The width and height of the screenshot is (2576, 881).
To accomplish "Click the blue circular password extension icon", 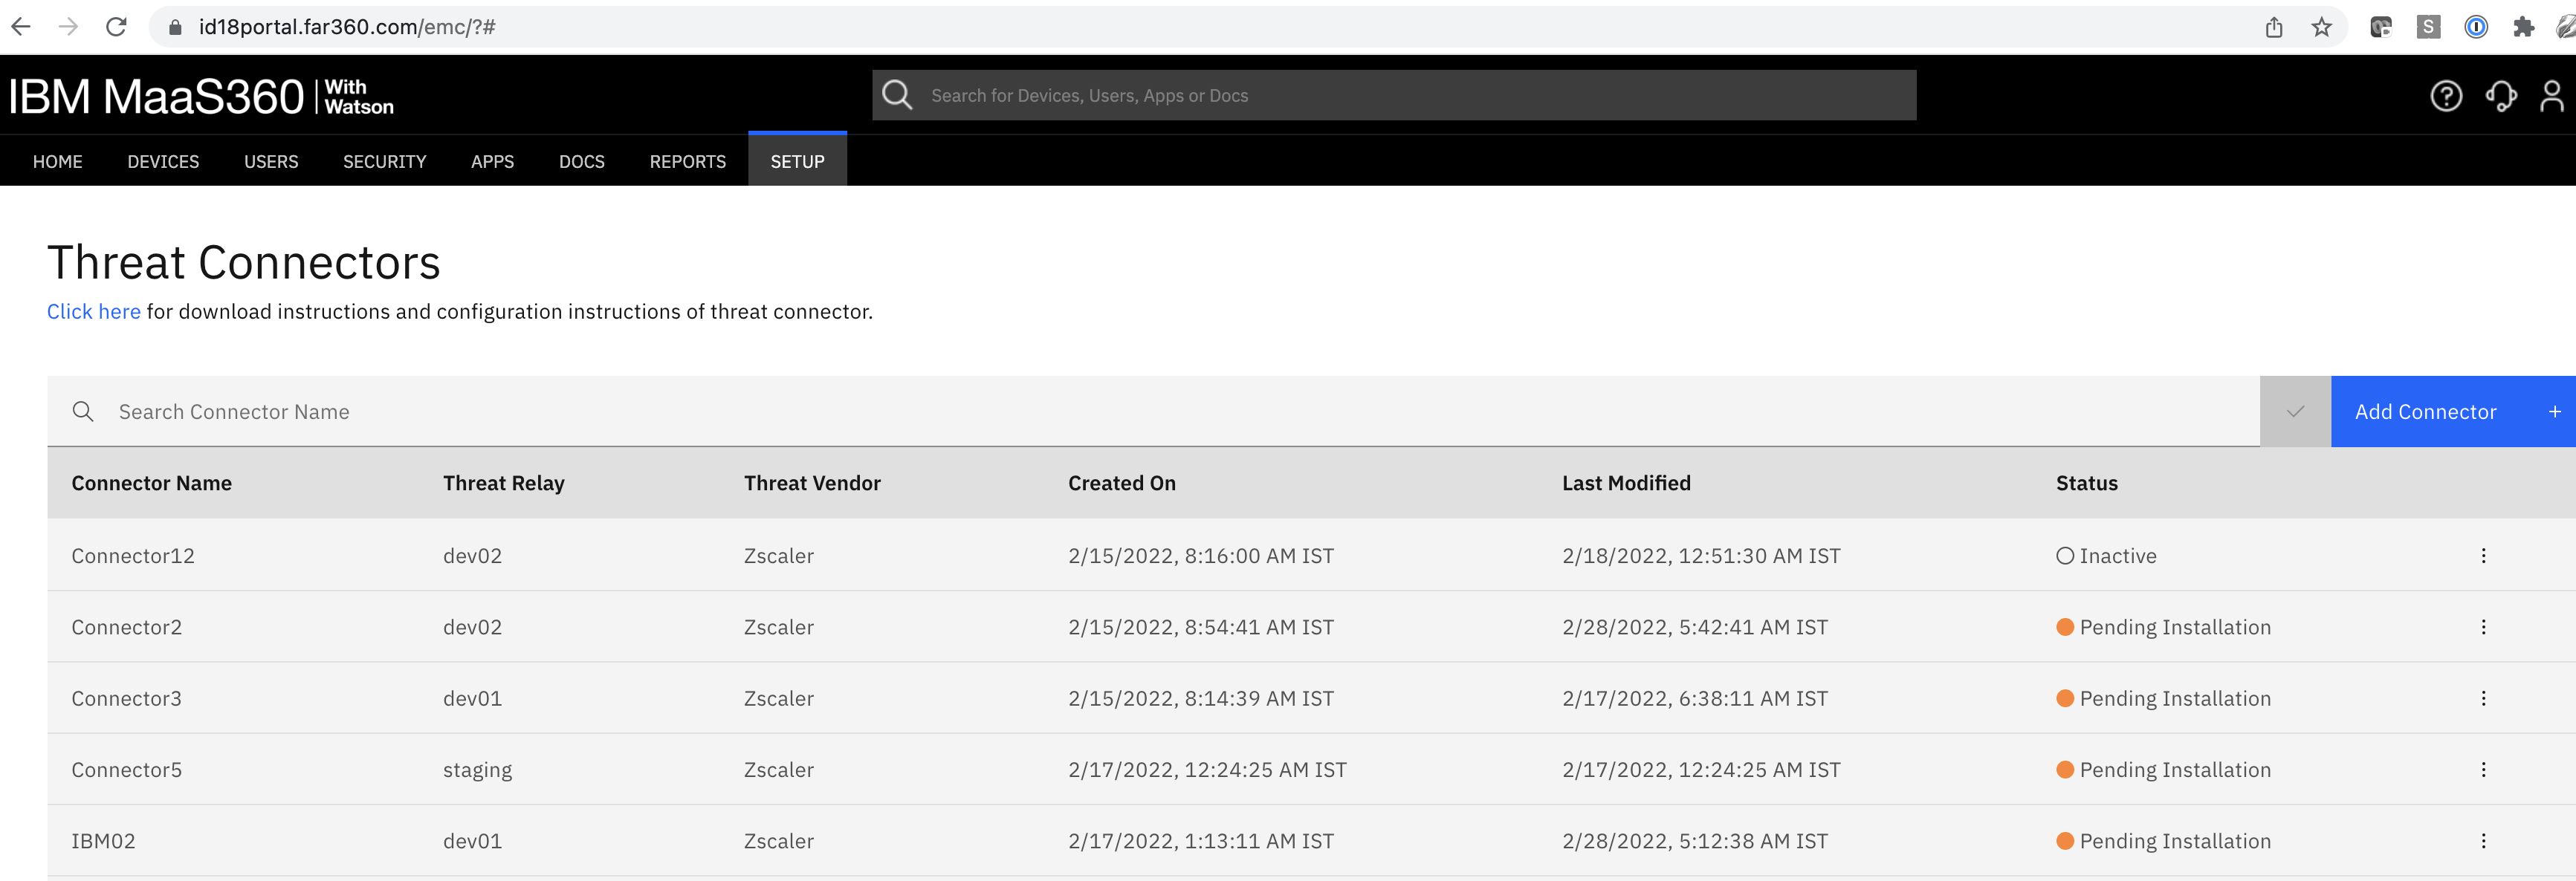I will tap(2476, 27).
